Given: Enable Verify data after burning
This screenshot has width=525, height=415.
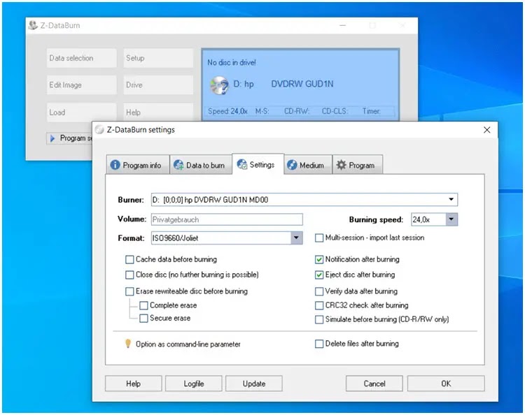Looking at the screenshot, I should click(x=319, y=291).
